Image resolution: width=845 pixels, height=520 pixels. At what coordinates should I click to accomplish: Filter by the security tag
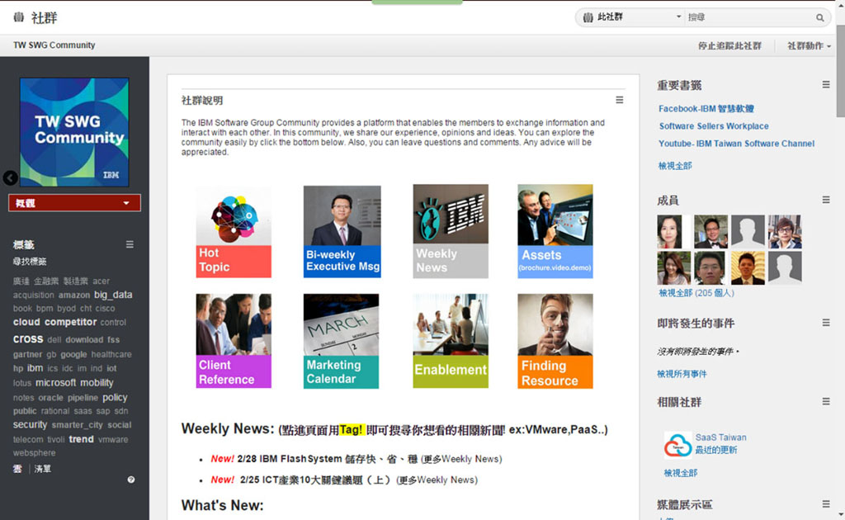tap(31, 424)
